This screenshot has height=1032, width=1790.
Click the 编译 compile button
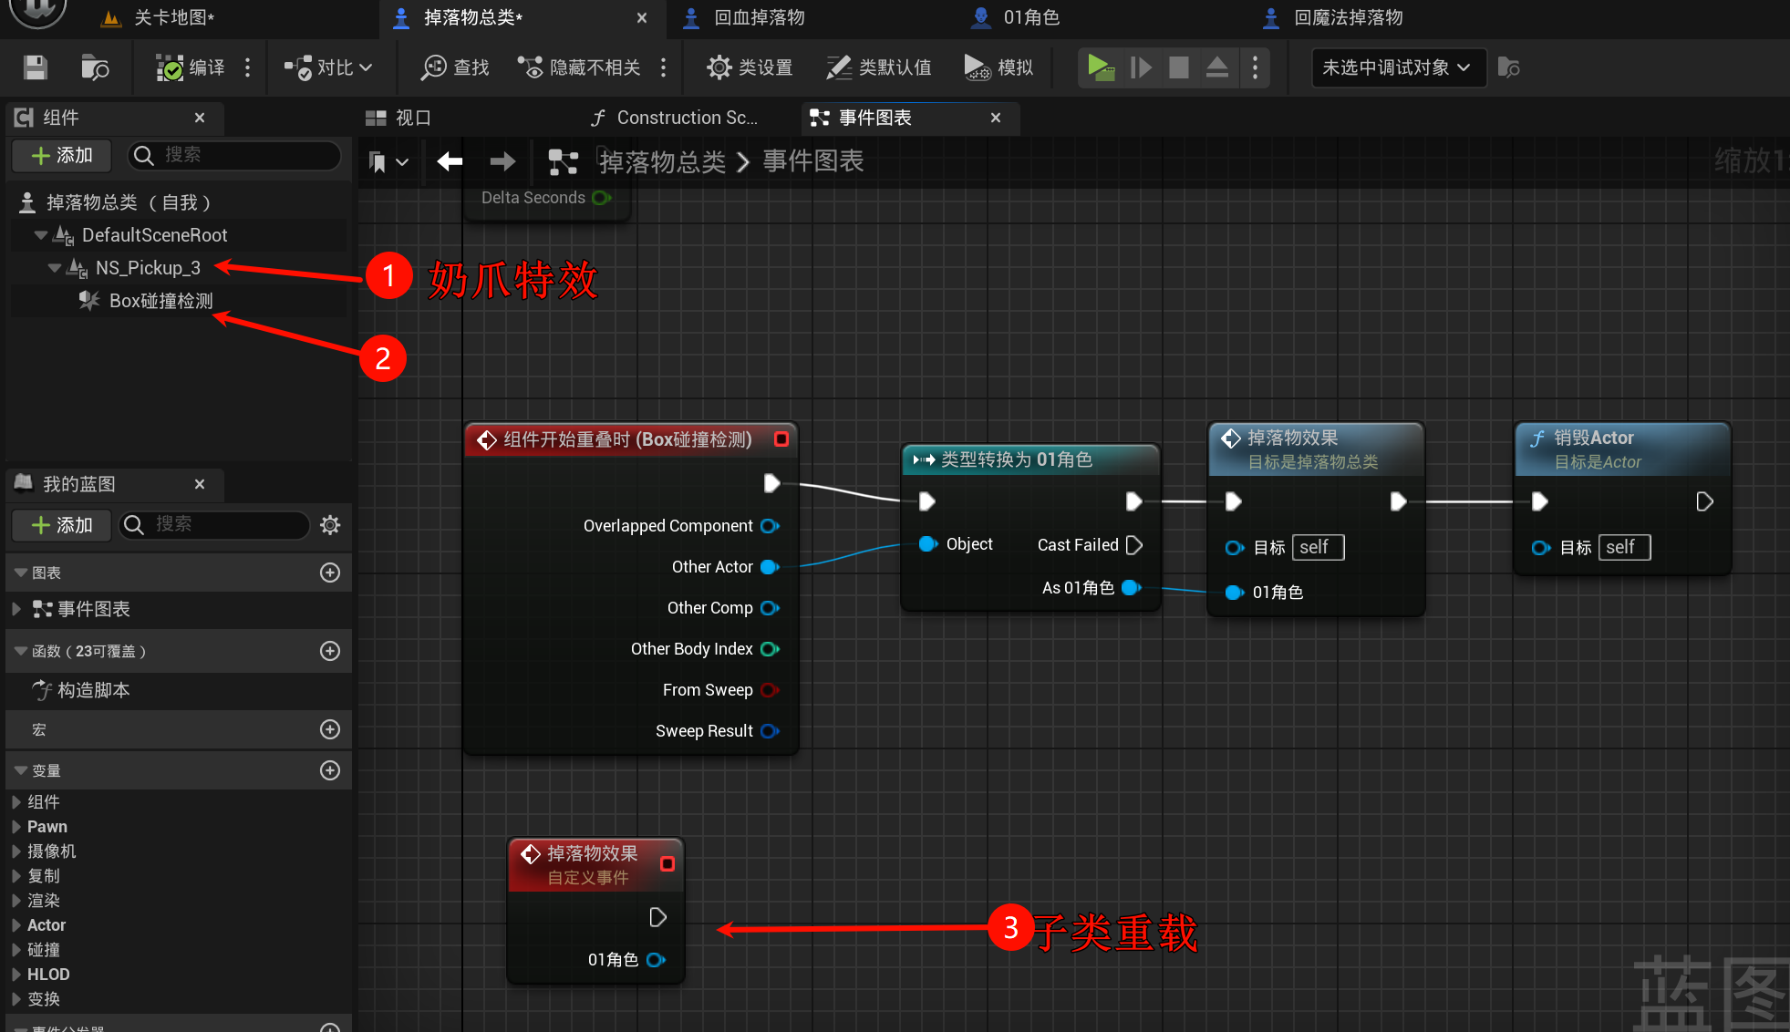tap(191, 67)
